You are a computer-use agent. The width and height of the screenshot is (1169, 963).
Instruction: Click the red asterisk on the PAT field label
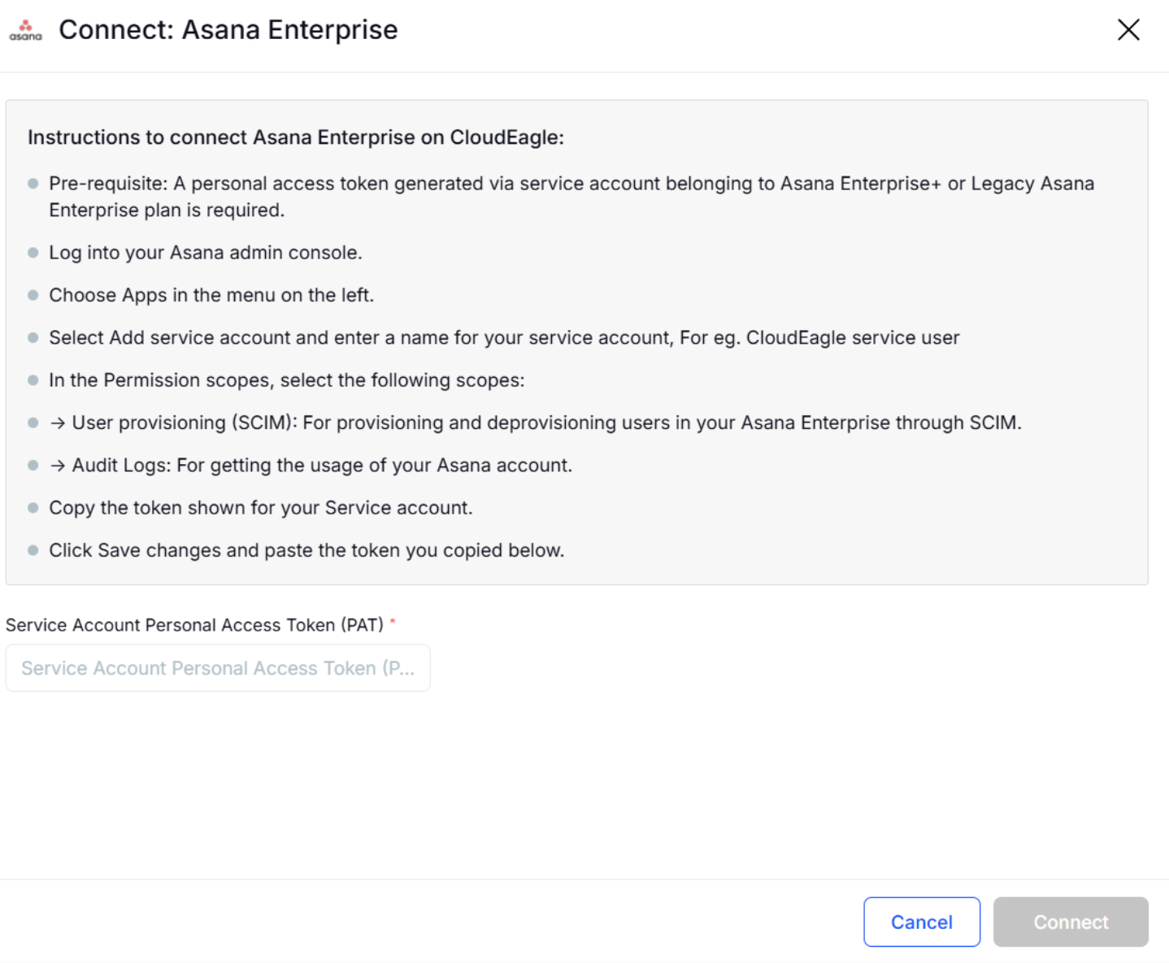pyautogui.click(x=393, y=622)
